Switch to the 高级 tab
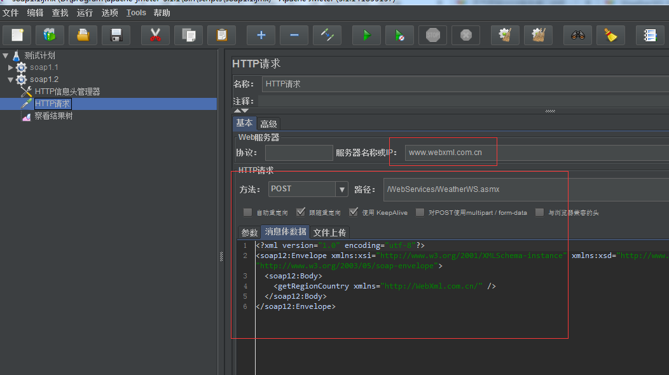Image resolution: width=669 pixels, height=375 pixels. pyautogui.click(x=268, y=124)
